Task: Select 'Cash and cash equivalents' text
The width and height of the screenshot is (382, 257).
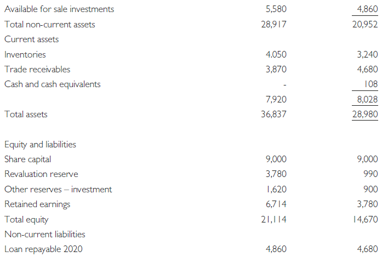Action: click(52, 84)
